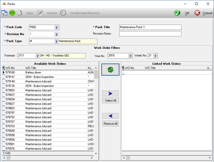This screenshot has width=214, height=162.
Task: Click the Select All button
Action: point(110,101)
